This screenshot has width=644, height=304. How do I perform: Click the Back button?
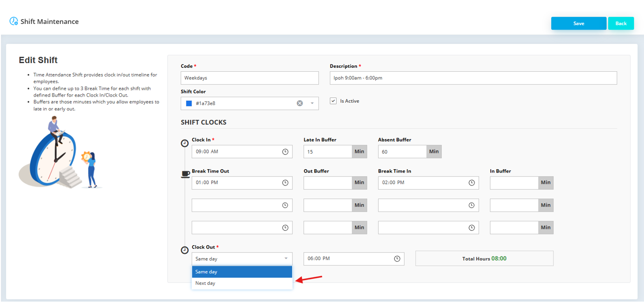(x=621, y=23)
